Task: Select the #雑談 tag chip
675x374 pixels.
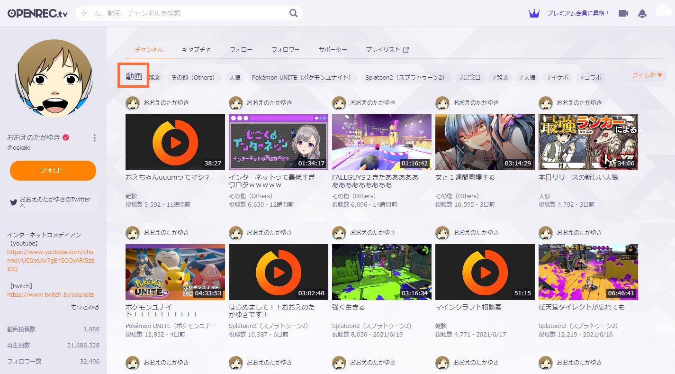Action: pos(500,78)
